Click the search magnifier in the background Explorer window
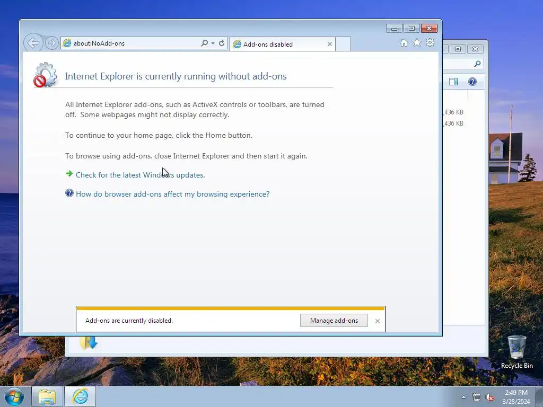This screenshot has height=407, width=543. (x=478, y=64)
